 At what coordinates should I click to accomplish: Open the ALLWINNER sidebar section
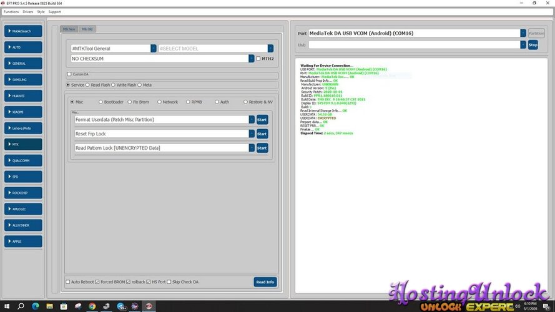(23, 225)
